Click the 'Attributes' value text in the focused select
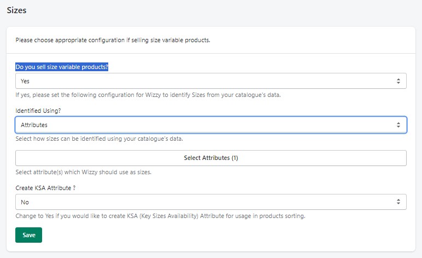Image resolution: width=422 pixels, height=258 pixels. 34,125
